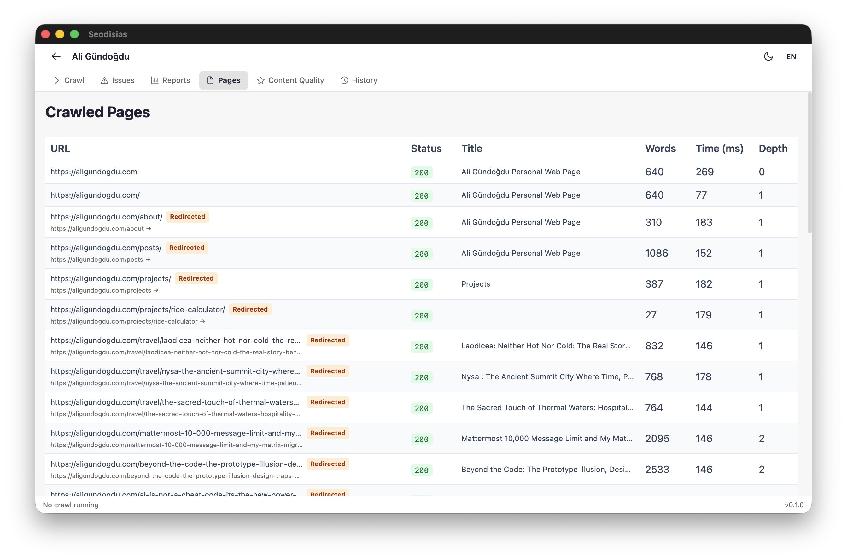Click the Content Quality star icon
Image resolution: width=847 pixels, height=560 pixels.
click(x=260, y=80)
